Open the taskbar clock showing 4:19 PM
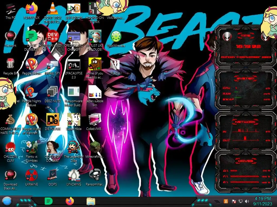The width and height of the screenshot is (277, 207). (x=262, y=201)
